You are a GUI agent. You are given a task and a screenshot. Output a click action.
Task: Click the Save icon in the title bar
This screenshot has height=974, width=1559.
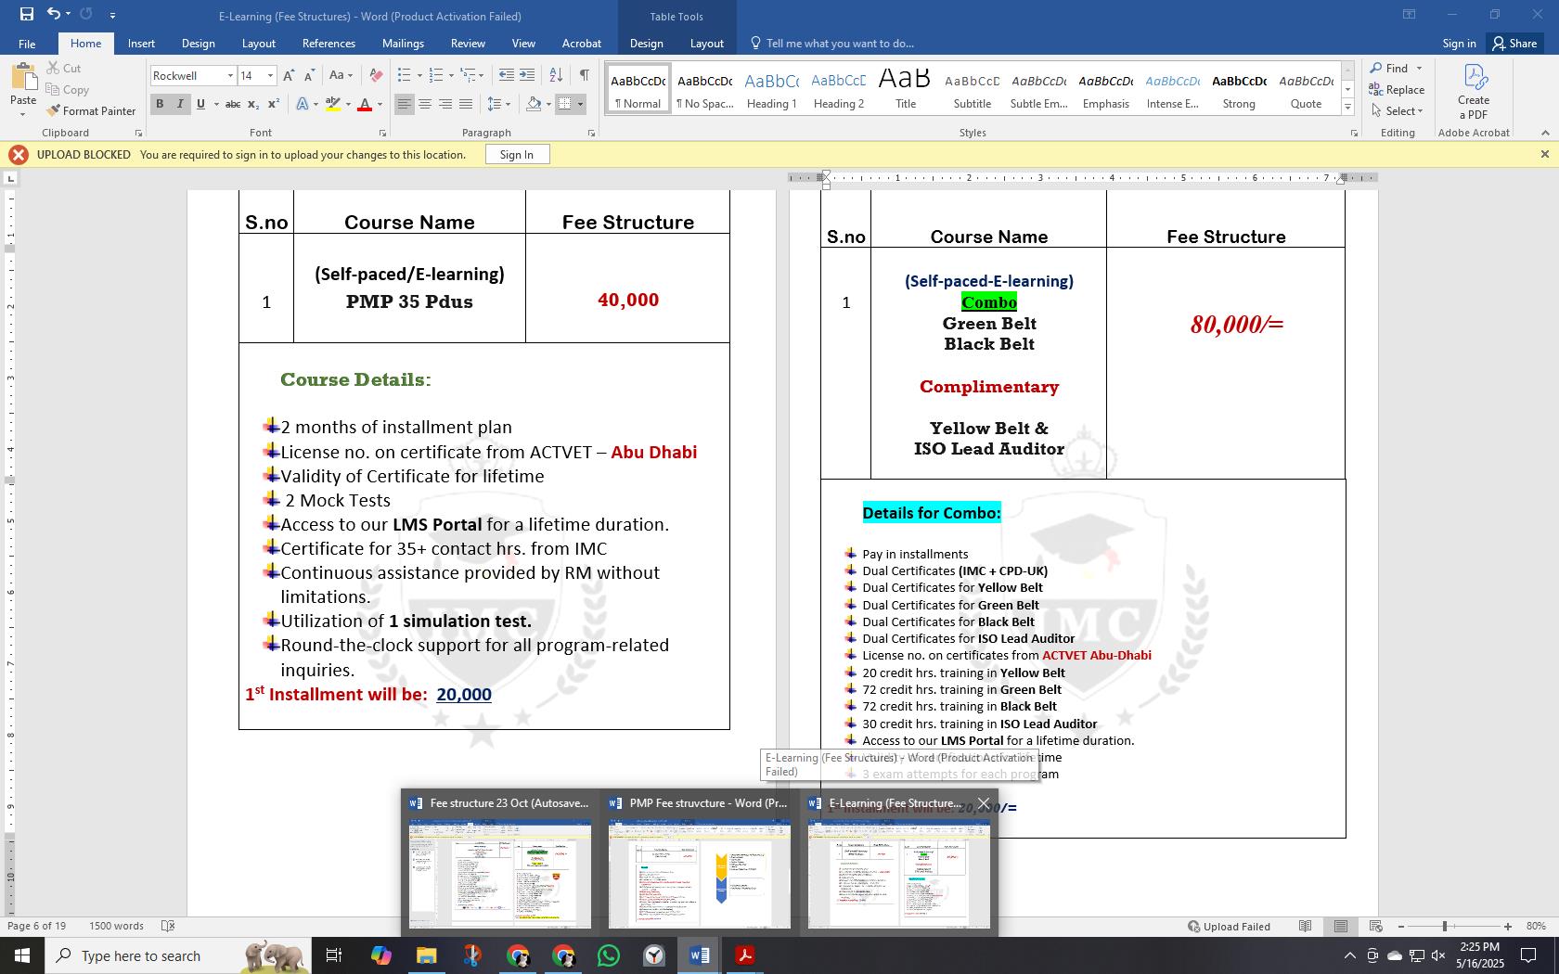tap(26, 14)
